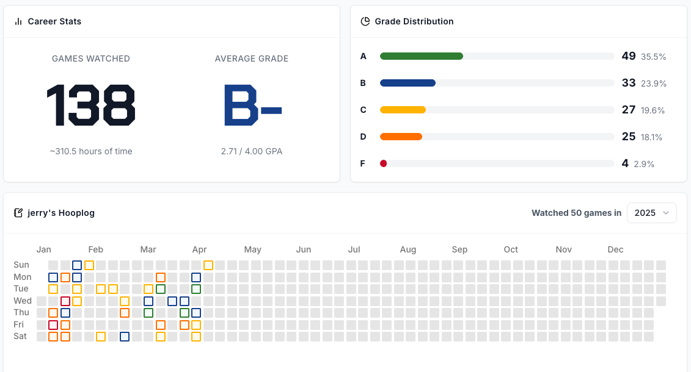This screenshot has width=691, height=372.
Task: Select the orange Monday cell in March
Action: click(x=161, y=277)
